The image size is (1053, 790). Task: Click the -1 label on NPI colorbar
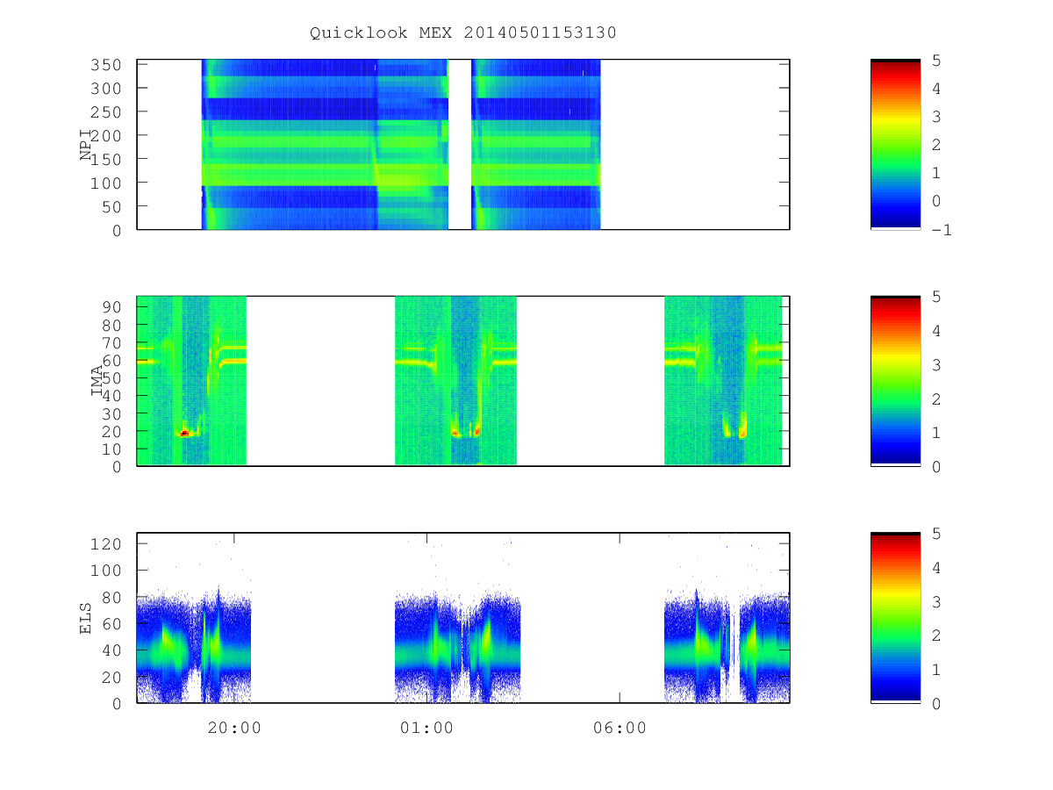942,230
